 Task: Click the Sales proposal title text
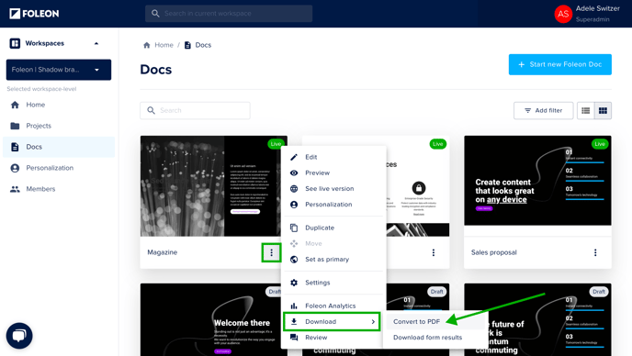click(494, 252)
